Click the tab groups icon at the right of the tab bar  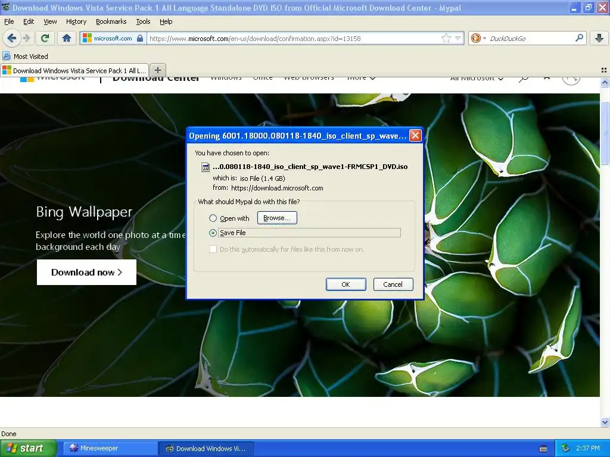[x=604, y=70]
